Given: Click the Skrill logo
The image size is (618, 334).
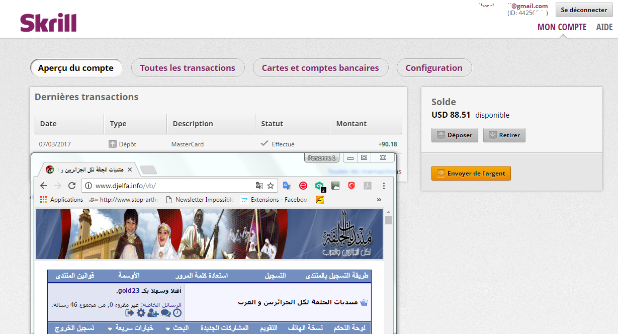Looking at the screenshot, I should [48, 23].
